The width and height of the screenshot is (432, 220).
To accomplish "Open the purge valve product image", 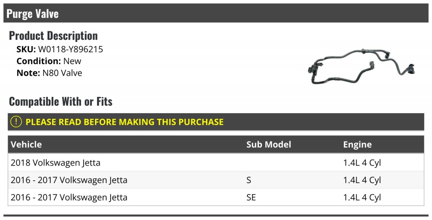I will coord(361,67).
